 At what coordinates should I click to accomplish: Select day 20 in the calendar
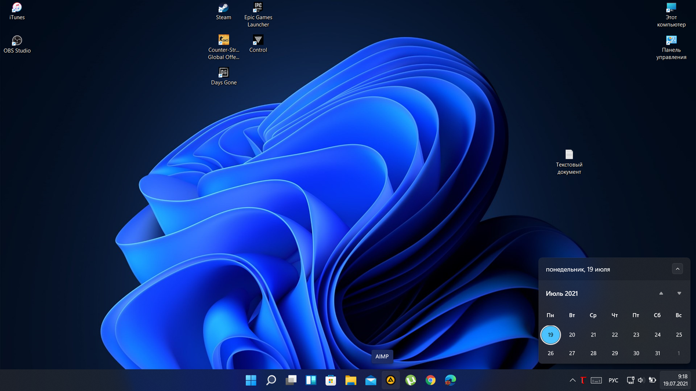pyautogui.click(x=572, y=335)
